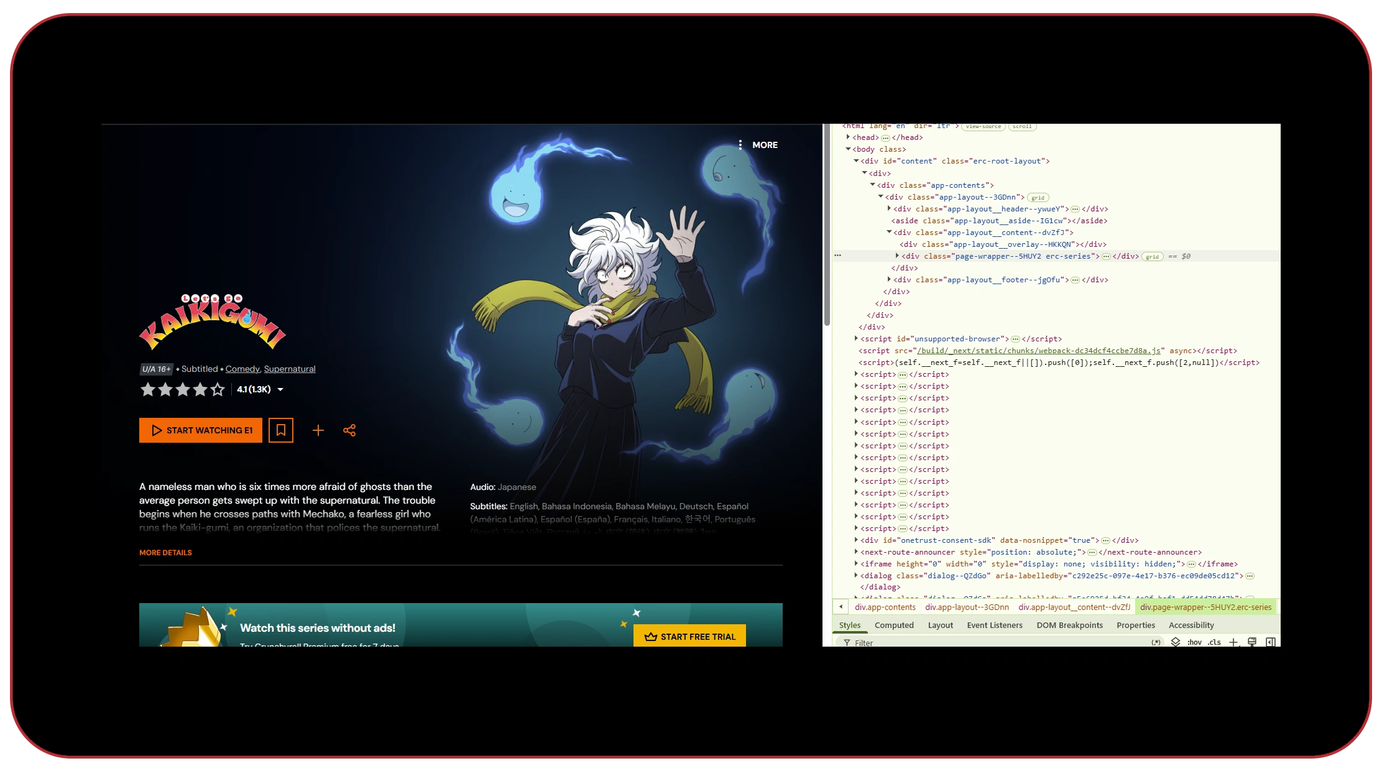This screenshot has width=1382, height=771.
Task: Open the Event Listeners tab
Action: click(x=994, y=625)
